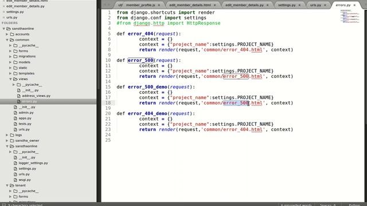This screenshot has width=367, height=206.
Task: Click the minimap code preview
Action: 350,17
